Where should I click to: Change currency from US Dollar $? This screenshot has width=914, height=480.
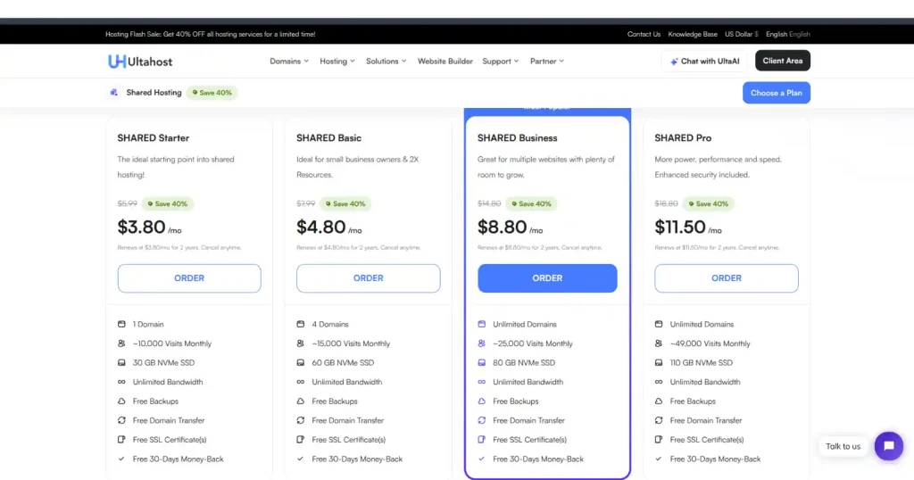742,35
